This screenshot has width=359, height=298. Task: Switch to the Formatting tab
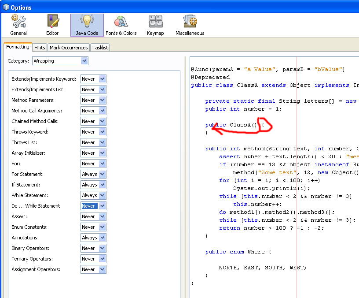click(x=18, y=47)
